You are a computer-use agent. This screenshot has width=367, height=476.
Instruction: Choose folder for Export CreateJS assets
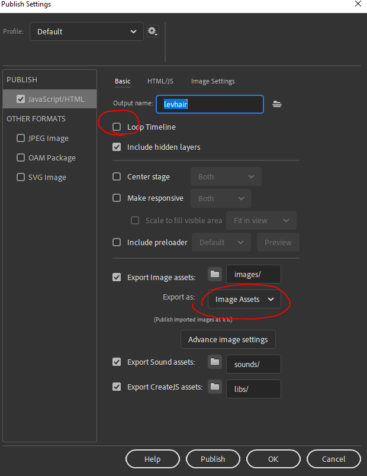215,387
